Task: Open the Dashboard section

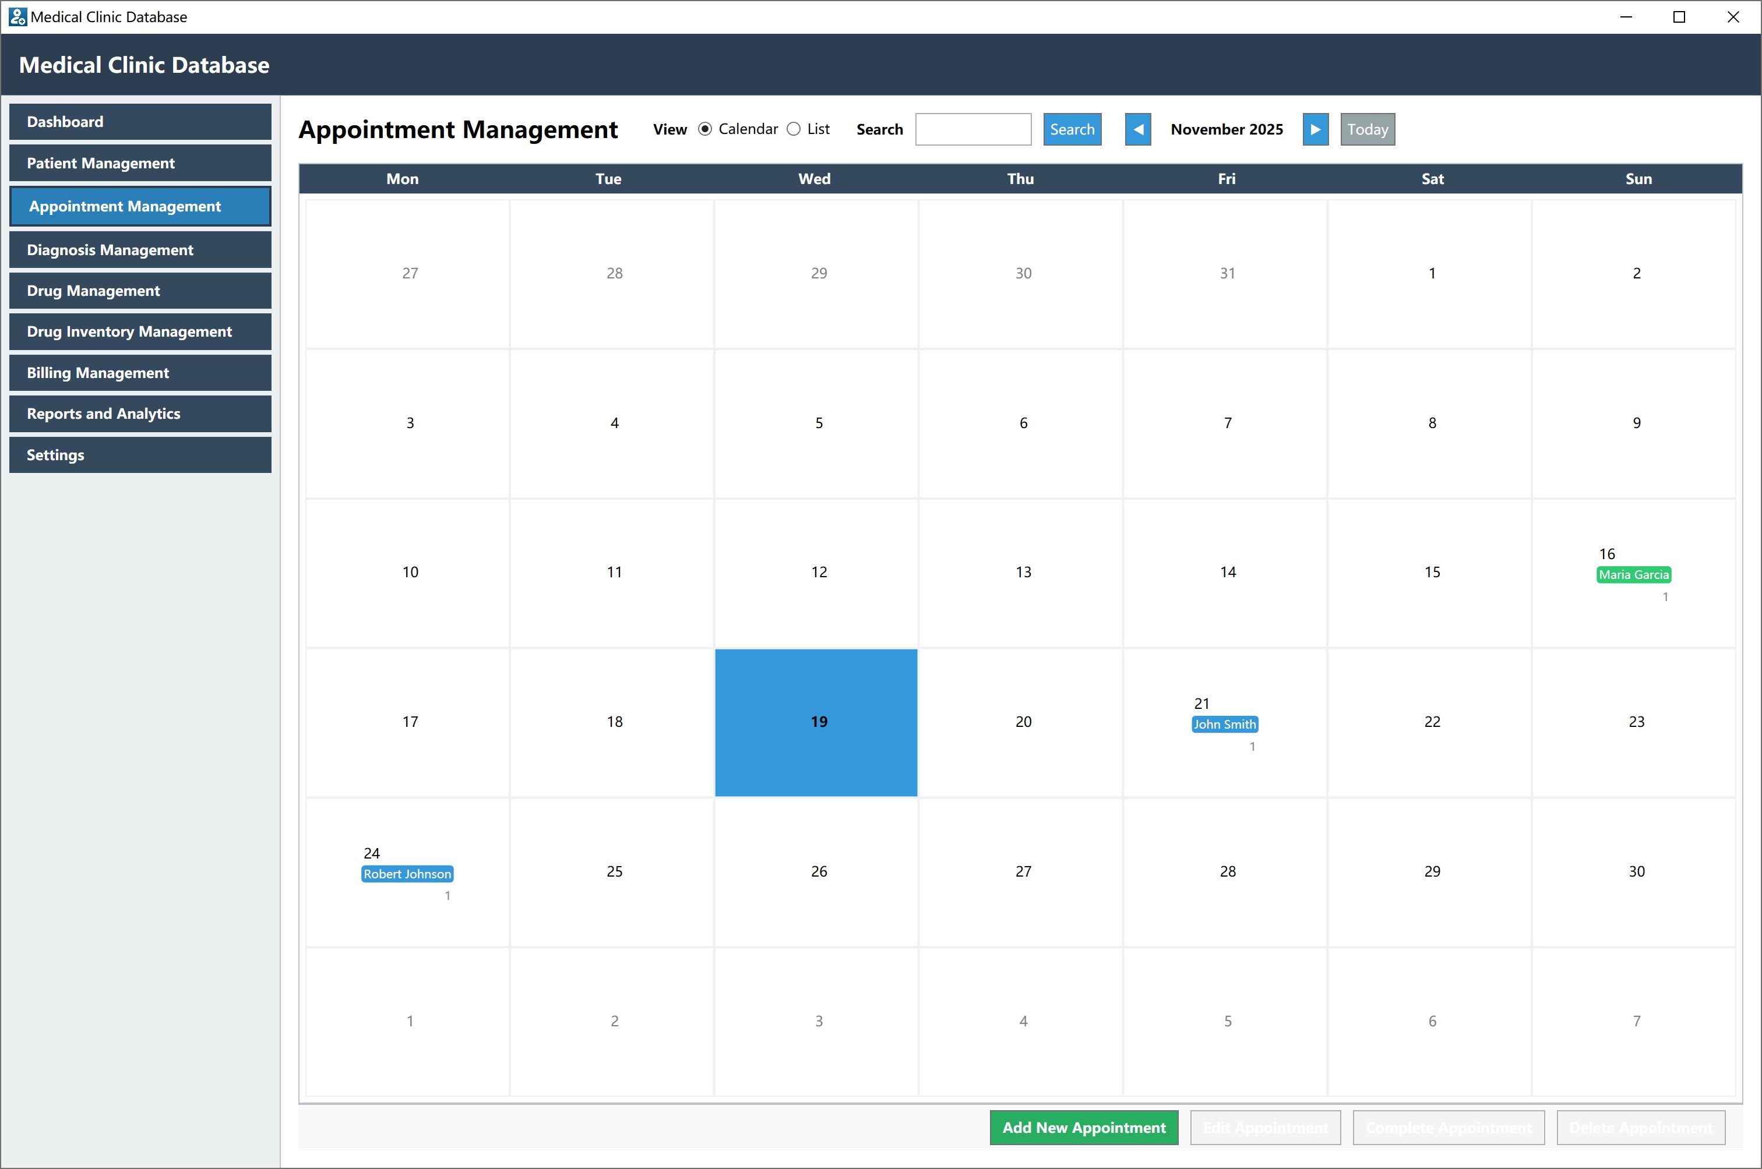Action: pos(140,122)
